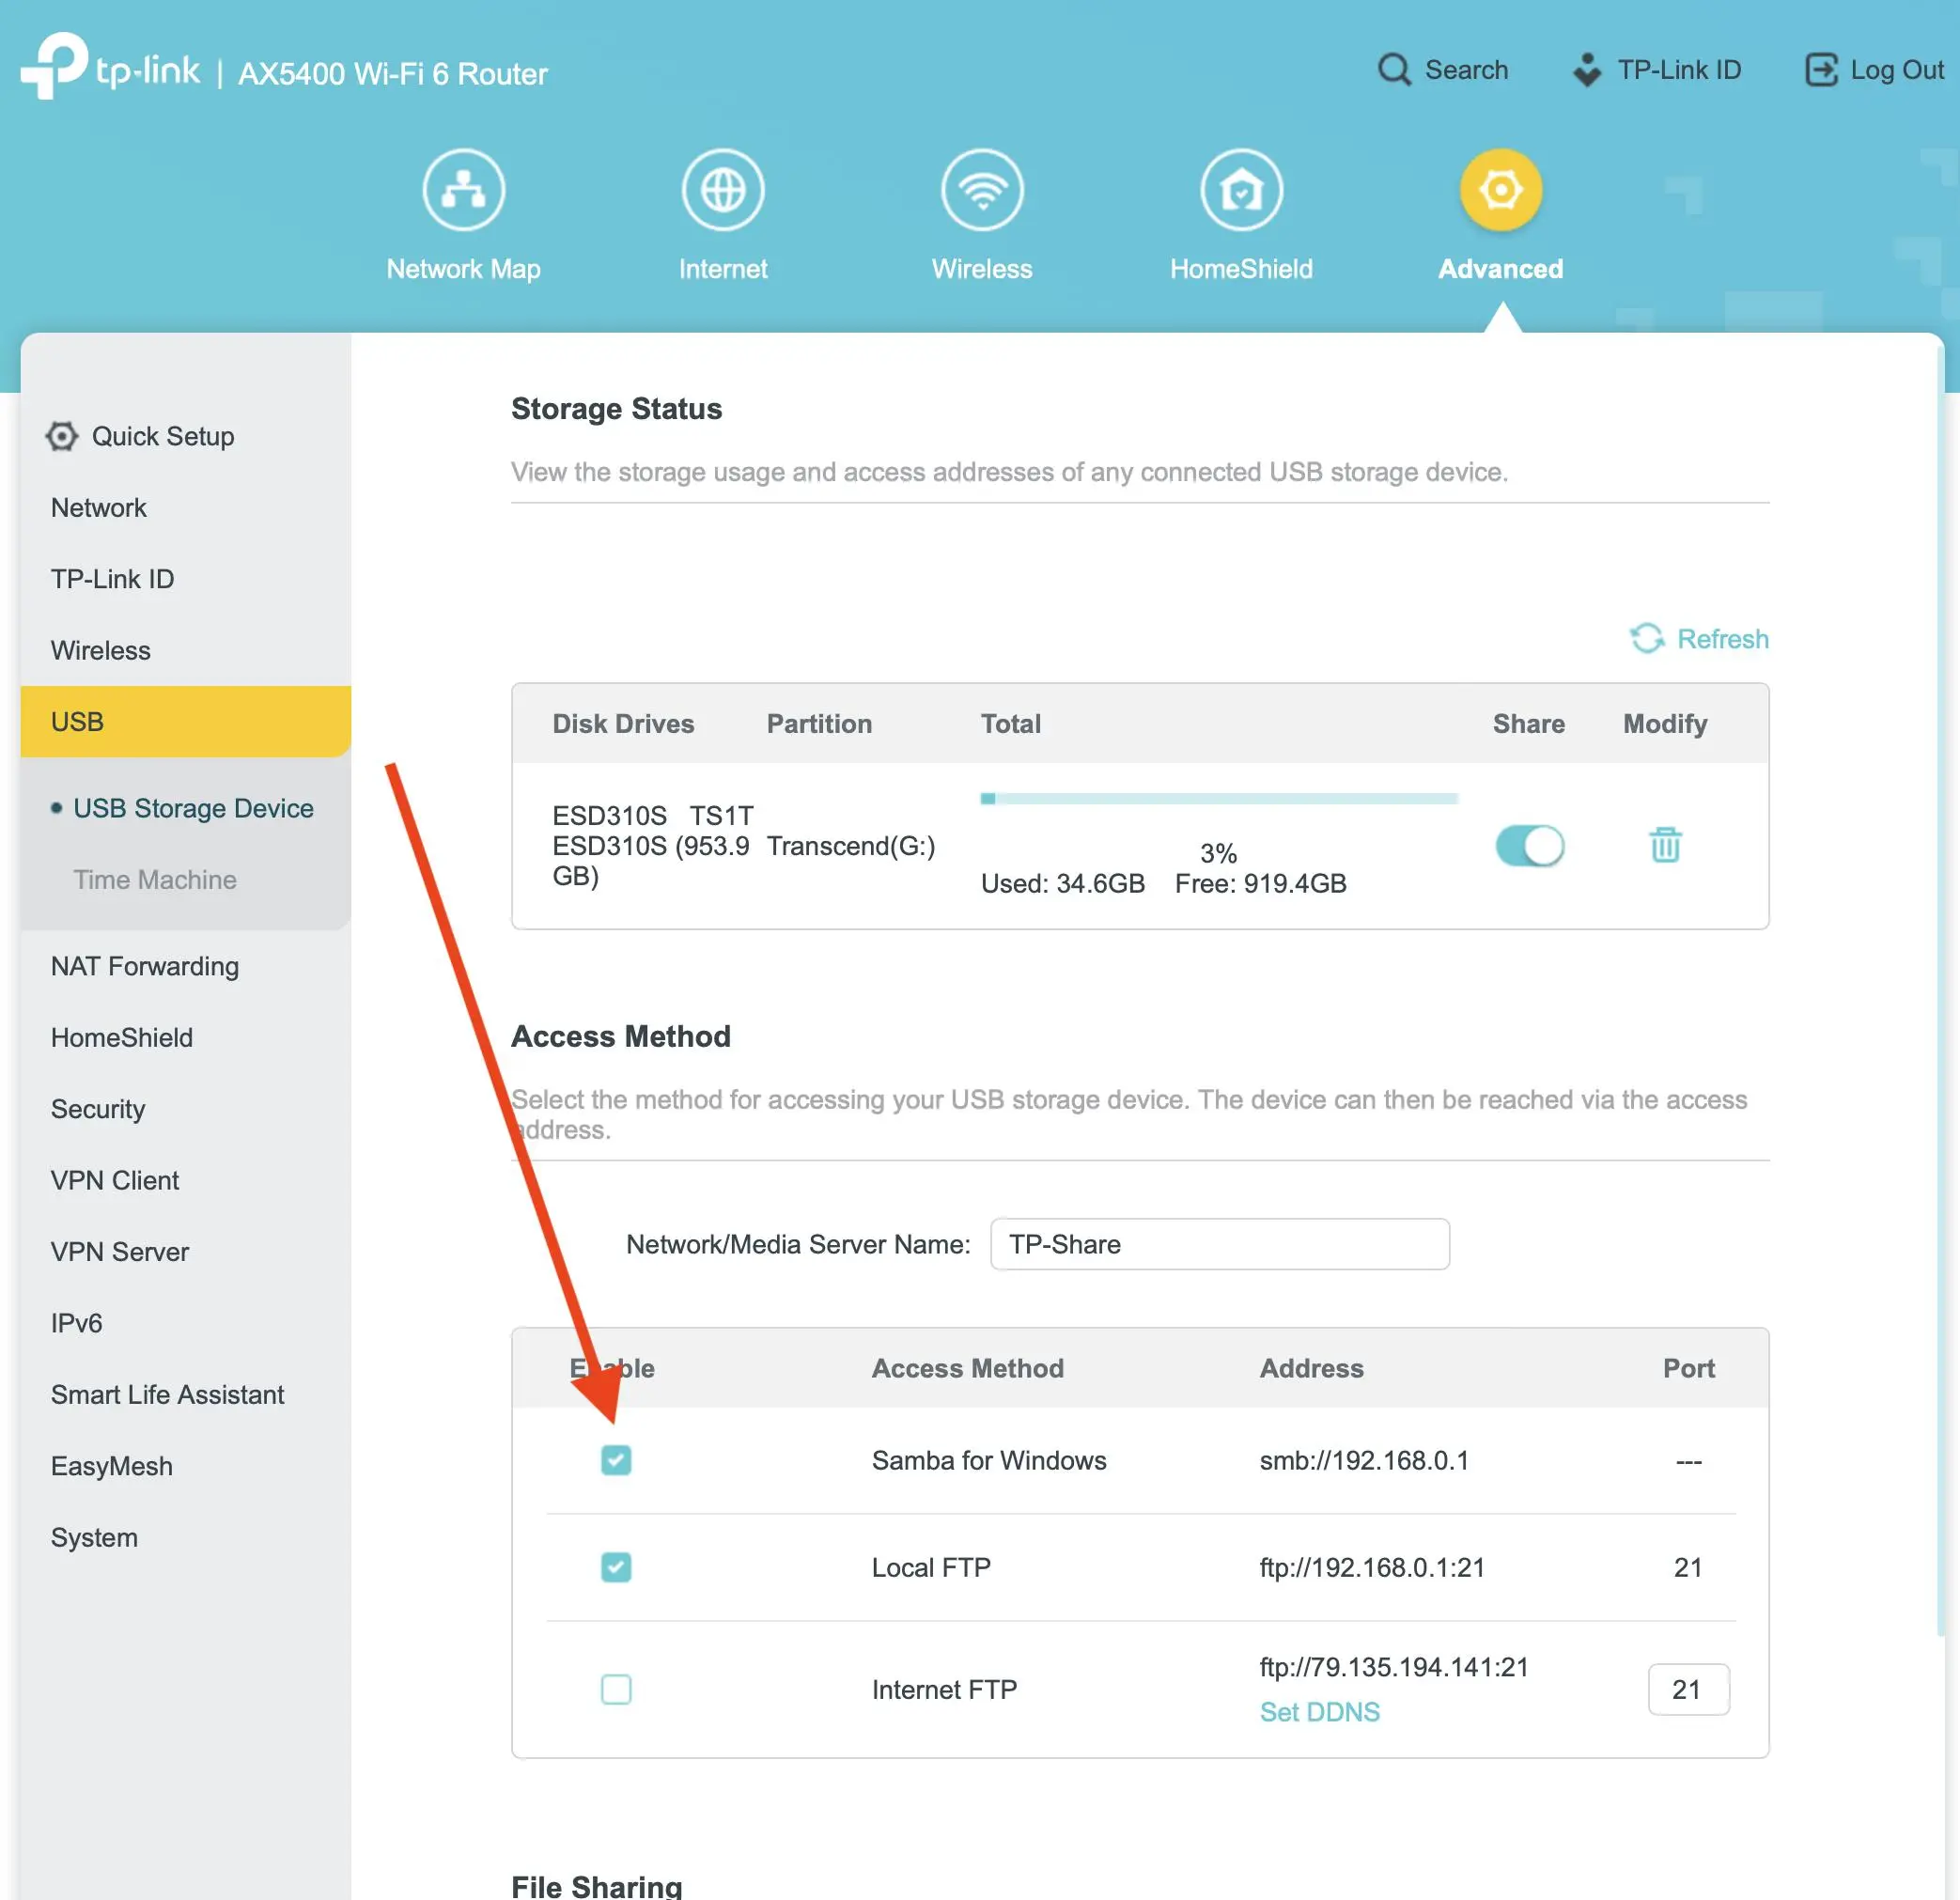Open the Network Map icon
The width and height of the screenshot is (1960, 1900).
pos(463,189)
